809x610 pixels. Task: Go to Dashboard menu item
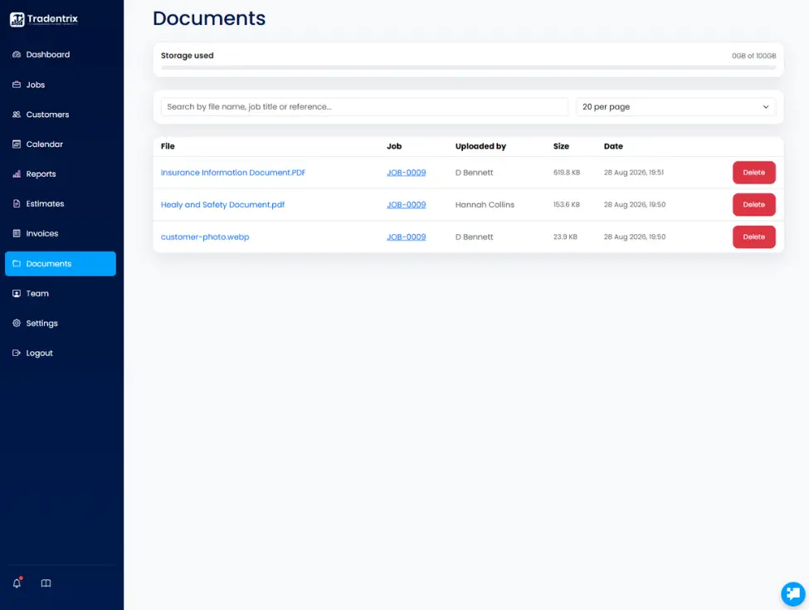click(x=61, y=54)
